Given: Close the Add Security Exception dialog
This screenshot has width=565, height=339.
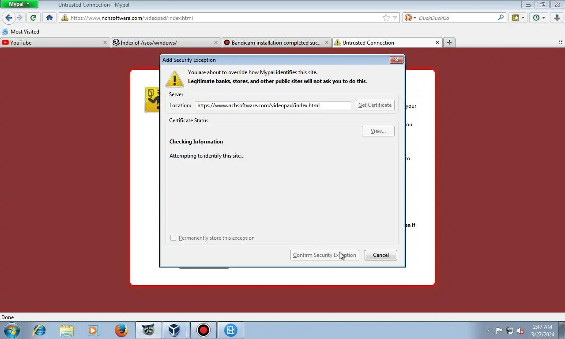Looking at the screenshot, I should pyautogui.click(x=396, y=60).
